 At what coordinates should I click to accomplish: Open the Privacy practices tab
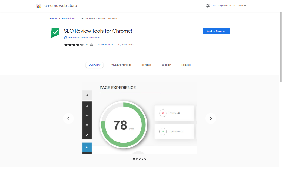[121, 65]
